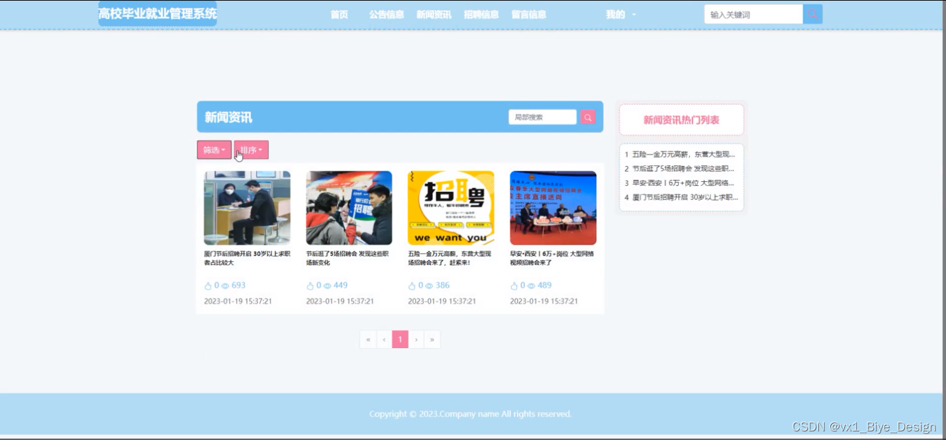
Task: Click date under 早安·西安 article
Action: tap(544, 301)
